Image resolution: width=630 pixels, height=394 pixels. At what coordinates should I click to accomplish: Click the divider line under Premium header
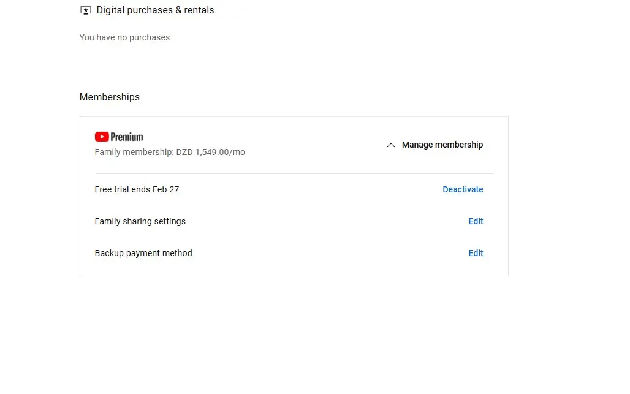(294, 173)
